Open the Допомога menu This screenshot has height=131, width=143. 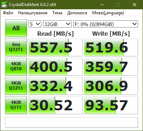(x=77, y=13)
